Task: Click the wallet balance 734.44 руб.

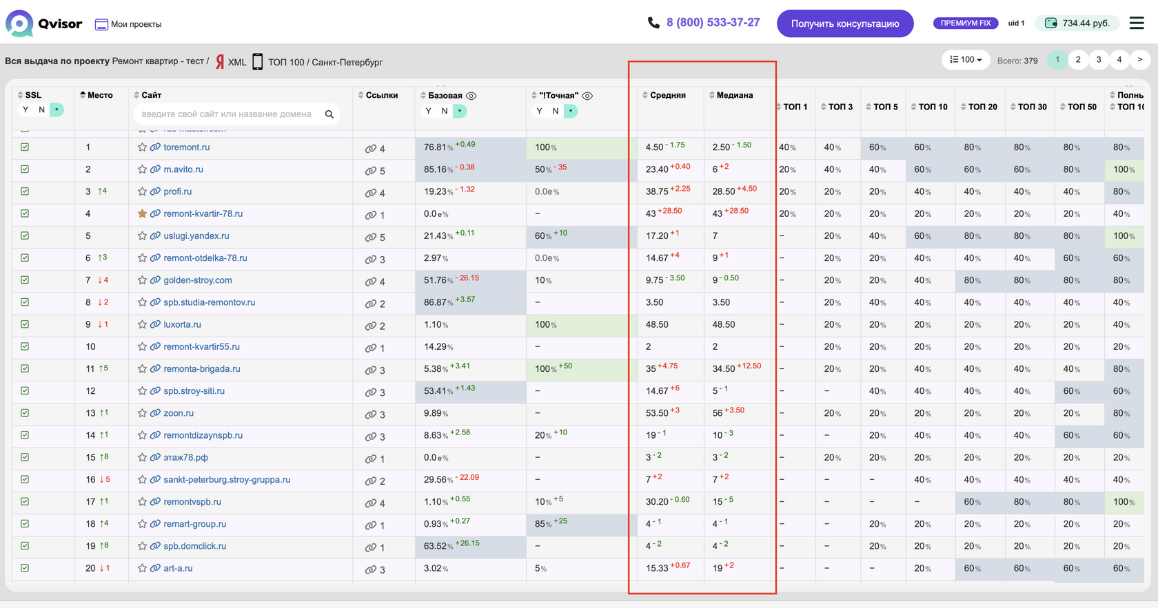Action: tap(1079, 23)
